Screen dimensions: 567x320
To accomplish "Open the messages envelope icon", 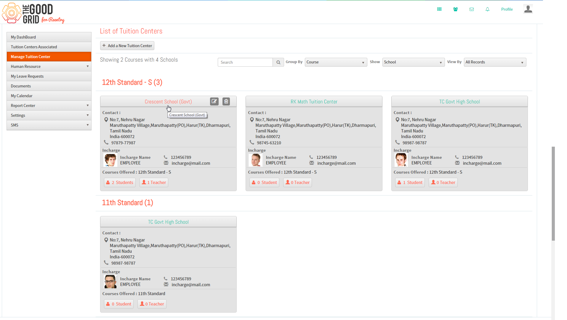I will 472,9.
